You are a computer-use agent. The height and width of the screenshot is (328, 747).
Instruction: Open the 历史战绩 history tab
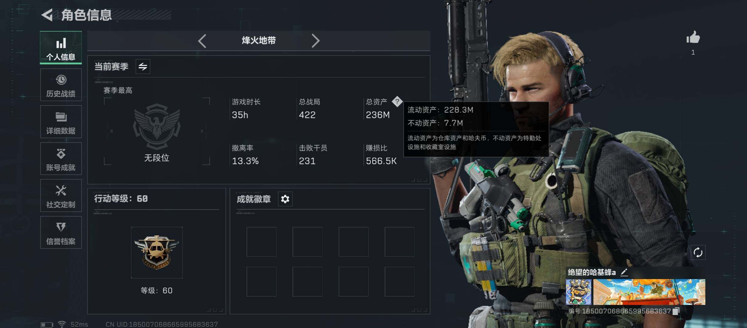[x=61, y=85]
